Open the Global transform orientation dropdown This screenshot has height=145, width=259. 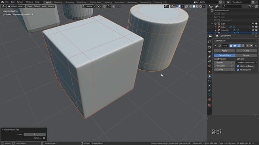[89, 6]
